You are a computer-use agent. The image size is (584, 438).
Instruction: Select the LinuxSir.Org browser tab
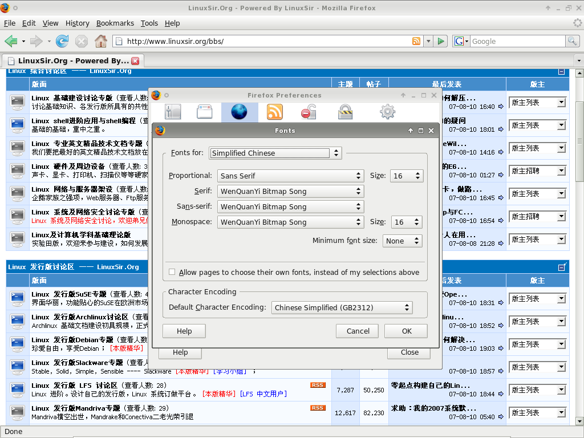[x=73, y=60]
